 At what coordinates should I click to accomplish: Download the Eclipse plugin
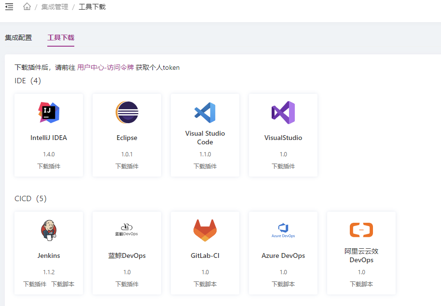click(x=127, y=166)
